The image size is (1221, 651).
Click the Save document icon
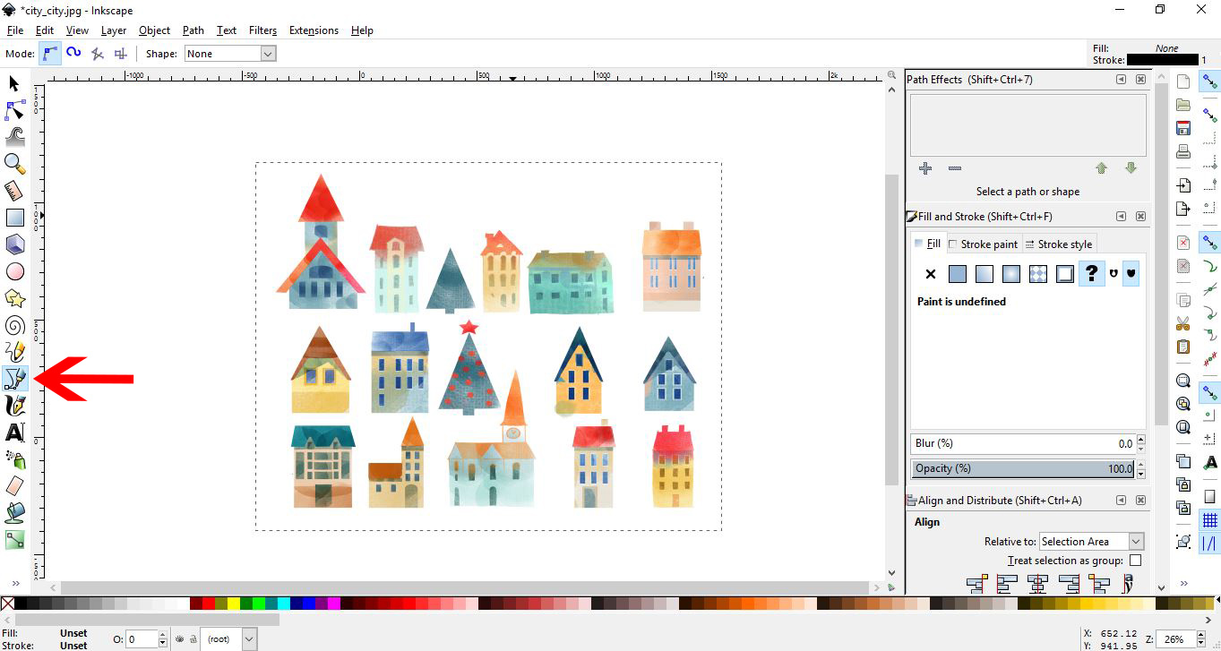(x=1183, y=128)
